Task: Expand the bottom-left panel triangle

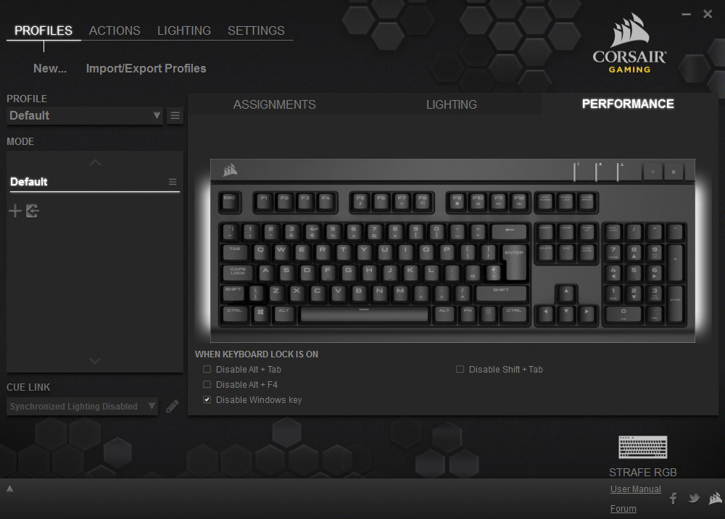Action: click(x=9, y=488)
